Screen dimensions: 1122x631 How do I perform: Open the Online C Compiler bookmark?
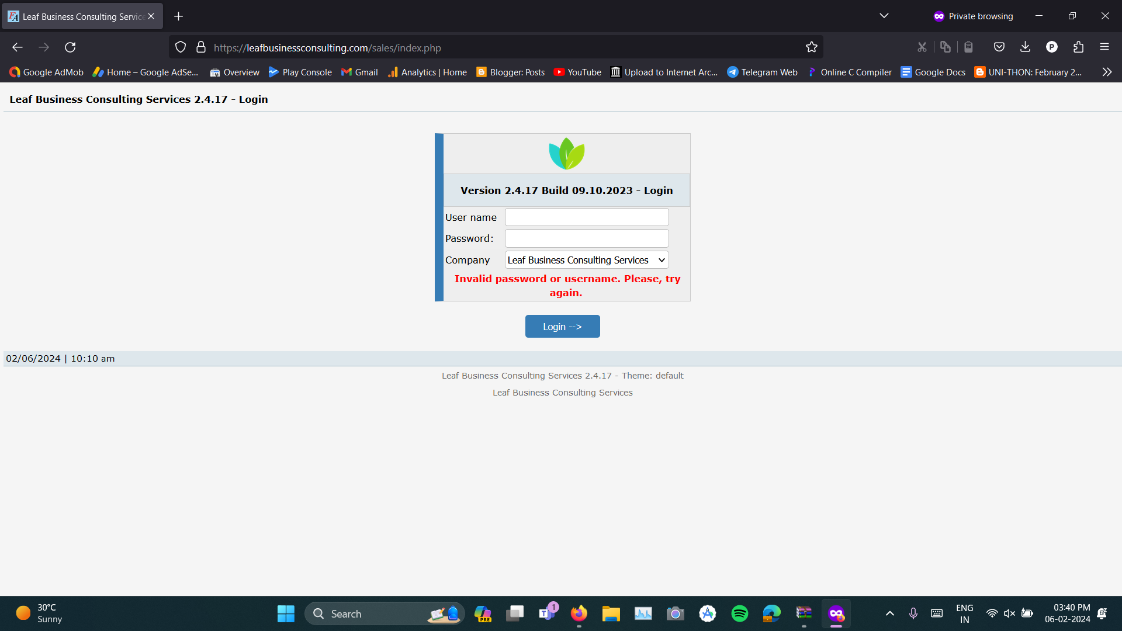tap(850, 72)
